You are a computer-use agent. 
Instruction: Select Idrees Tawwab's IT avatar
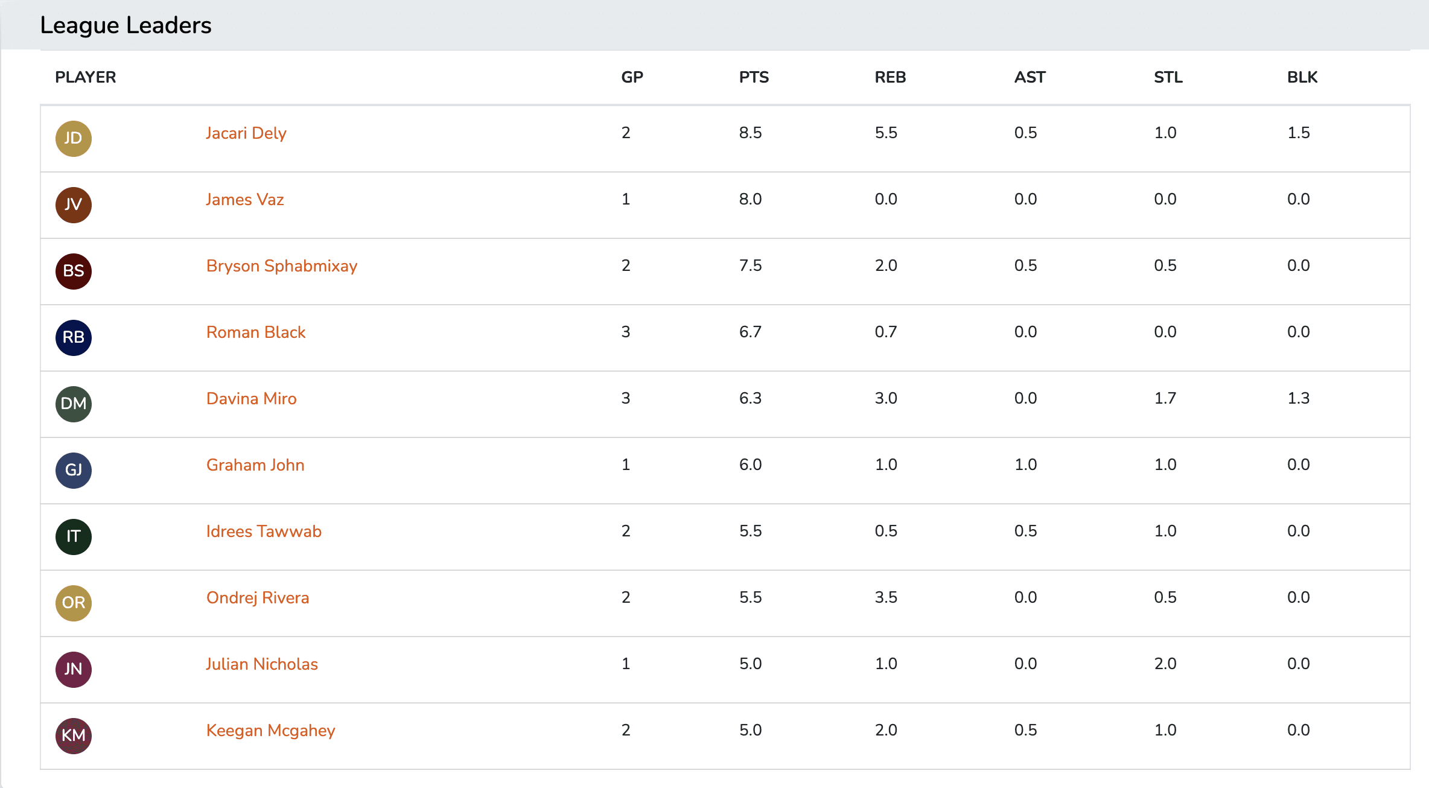click(x=74, y=537)
